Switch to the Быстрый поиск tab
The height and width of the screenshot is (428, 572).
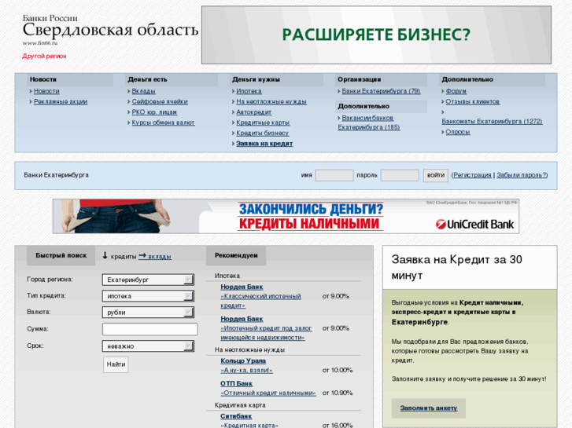click(x=61, y=256)
